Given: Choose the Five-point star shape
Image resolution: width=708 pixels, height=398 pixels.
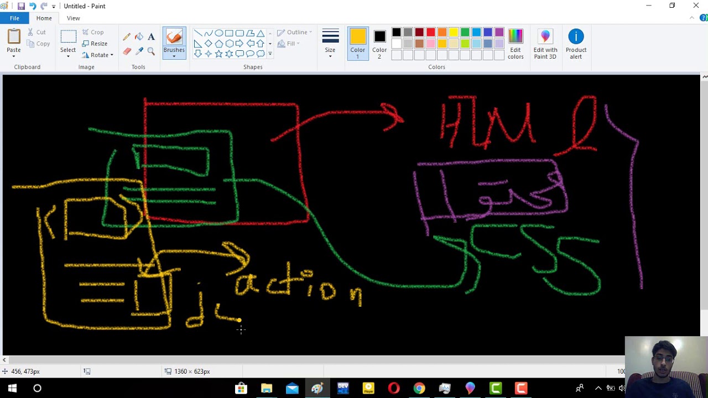Looking at the screenshot, I should click(218, 54).
